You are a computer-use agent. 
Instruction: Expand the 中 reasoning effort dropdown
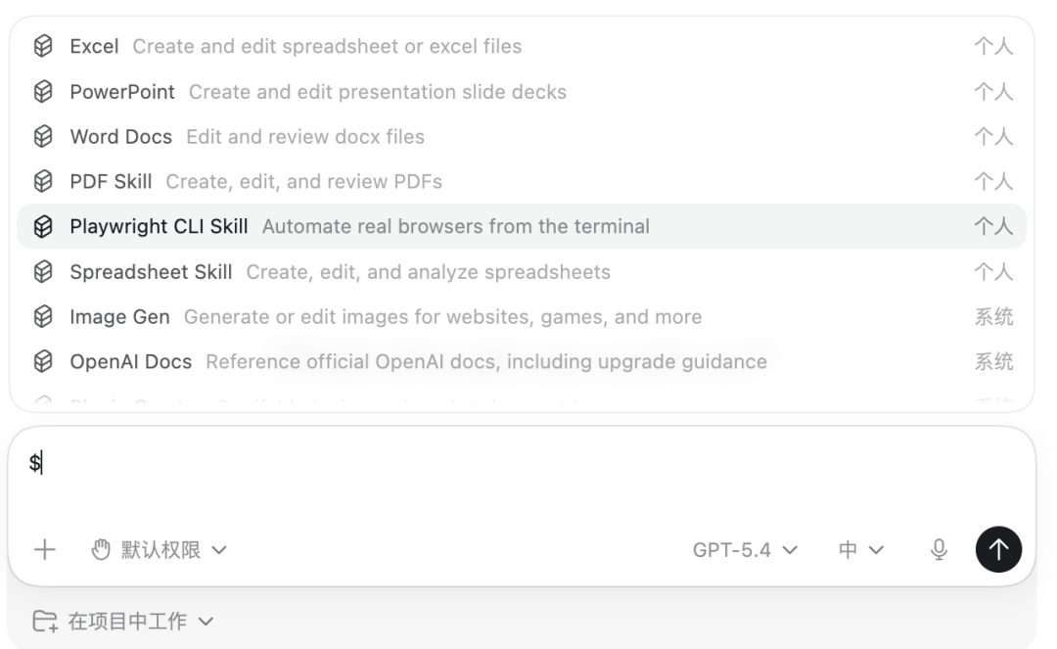[x=861, y=550]
